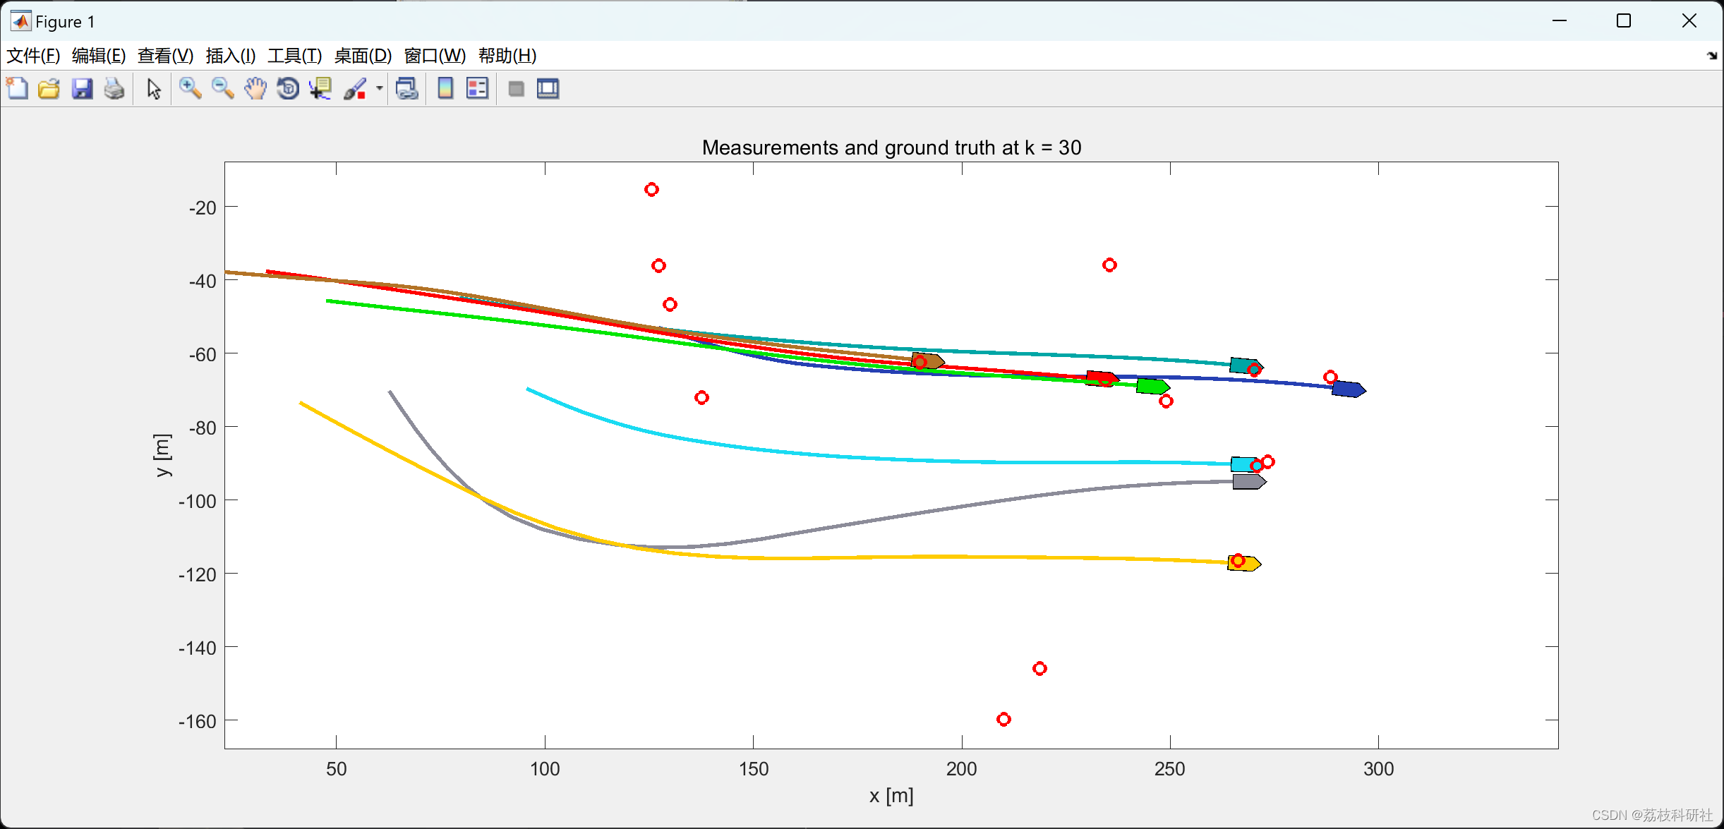Click the Show Plot Tools button
Image resolution: width=1724 pixels, height=829 pixels.
548,89
